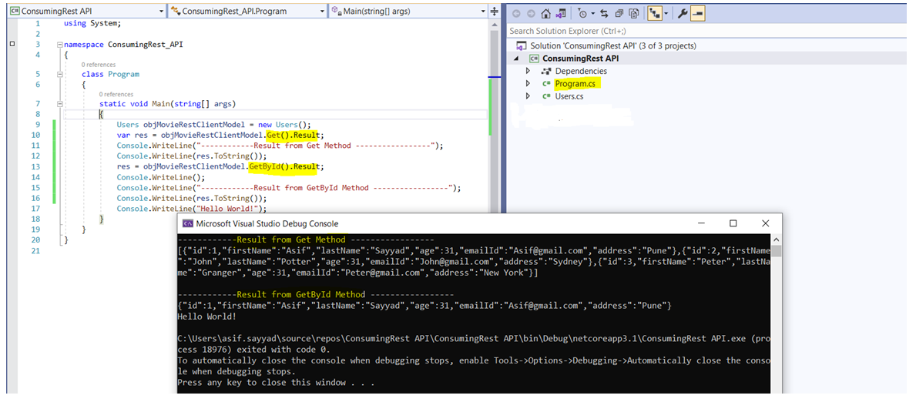The image size is (916, 402).
Task: Expand the Users.cs node
Action: click(x=528, y=96)
